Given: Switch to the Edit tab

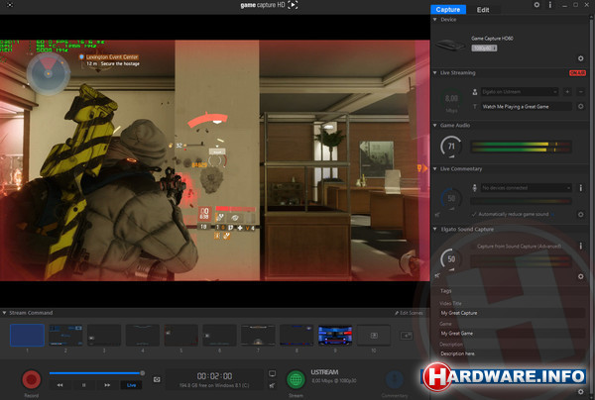Looking at the screenshot, I should click(x=483, y=10).
